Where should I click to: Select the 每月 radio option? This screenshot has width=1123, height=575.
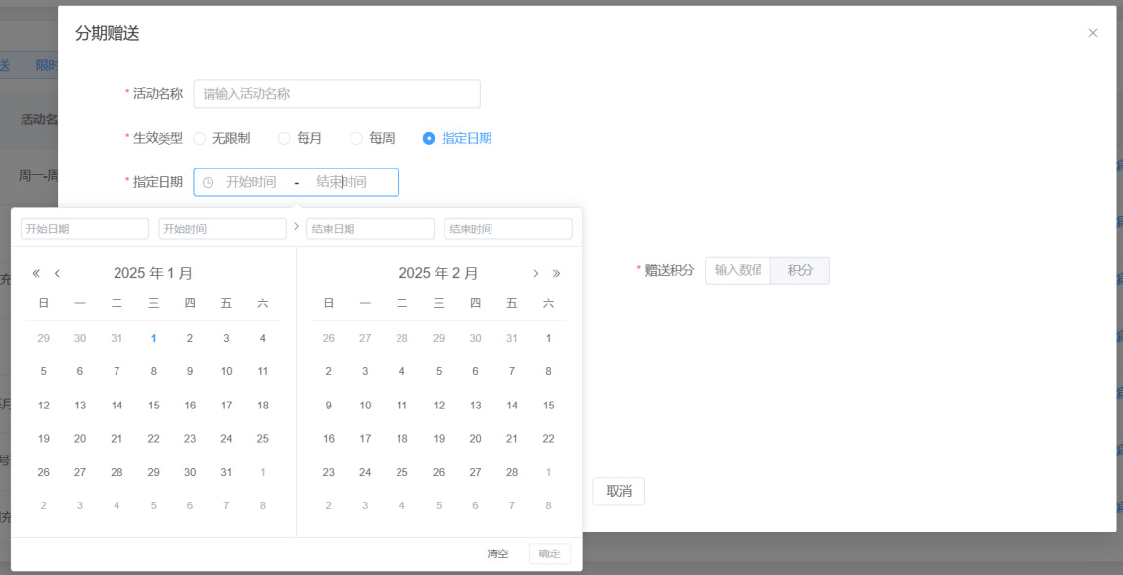301,138
